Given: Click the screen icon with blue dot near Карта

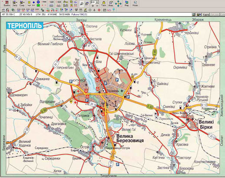Looking at the screenshot, I should [x=199, y=14].
